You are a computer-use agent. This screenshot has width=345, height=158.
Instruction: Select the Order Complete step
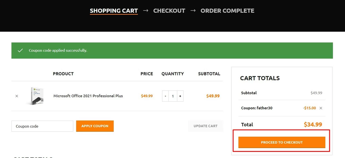point(227,11)
